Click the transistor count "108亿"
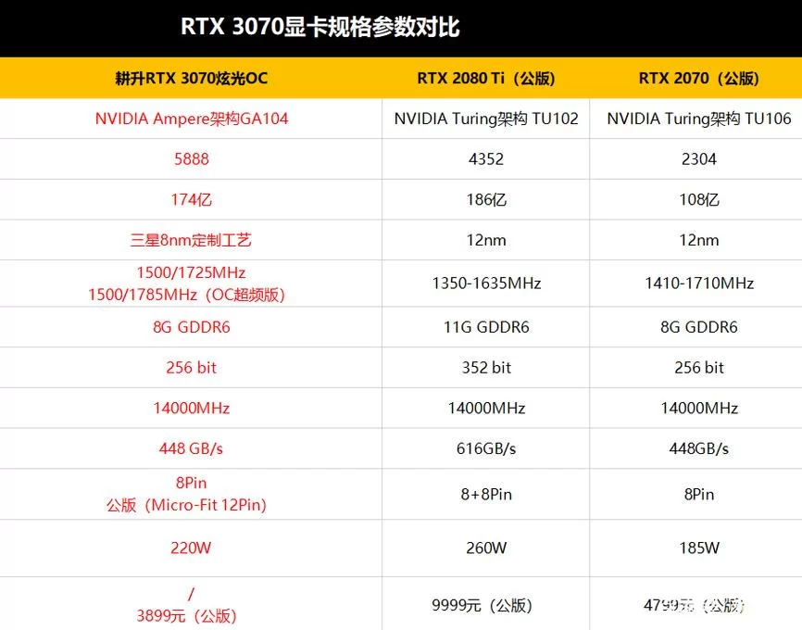802x630 pixels. point(698,199)
